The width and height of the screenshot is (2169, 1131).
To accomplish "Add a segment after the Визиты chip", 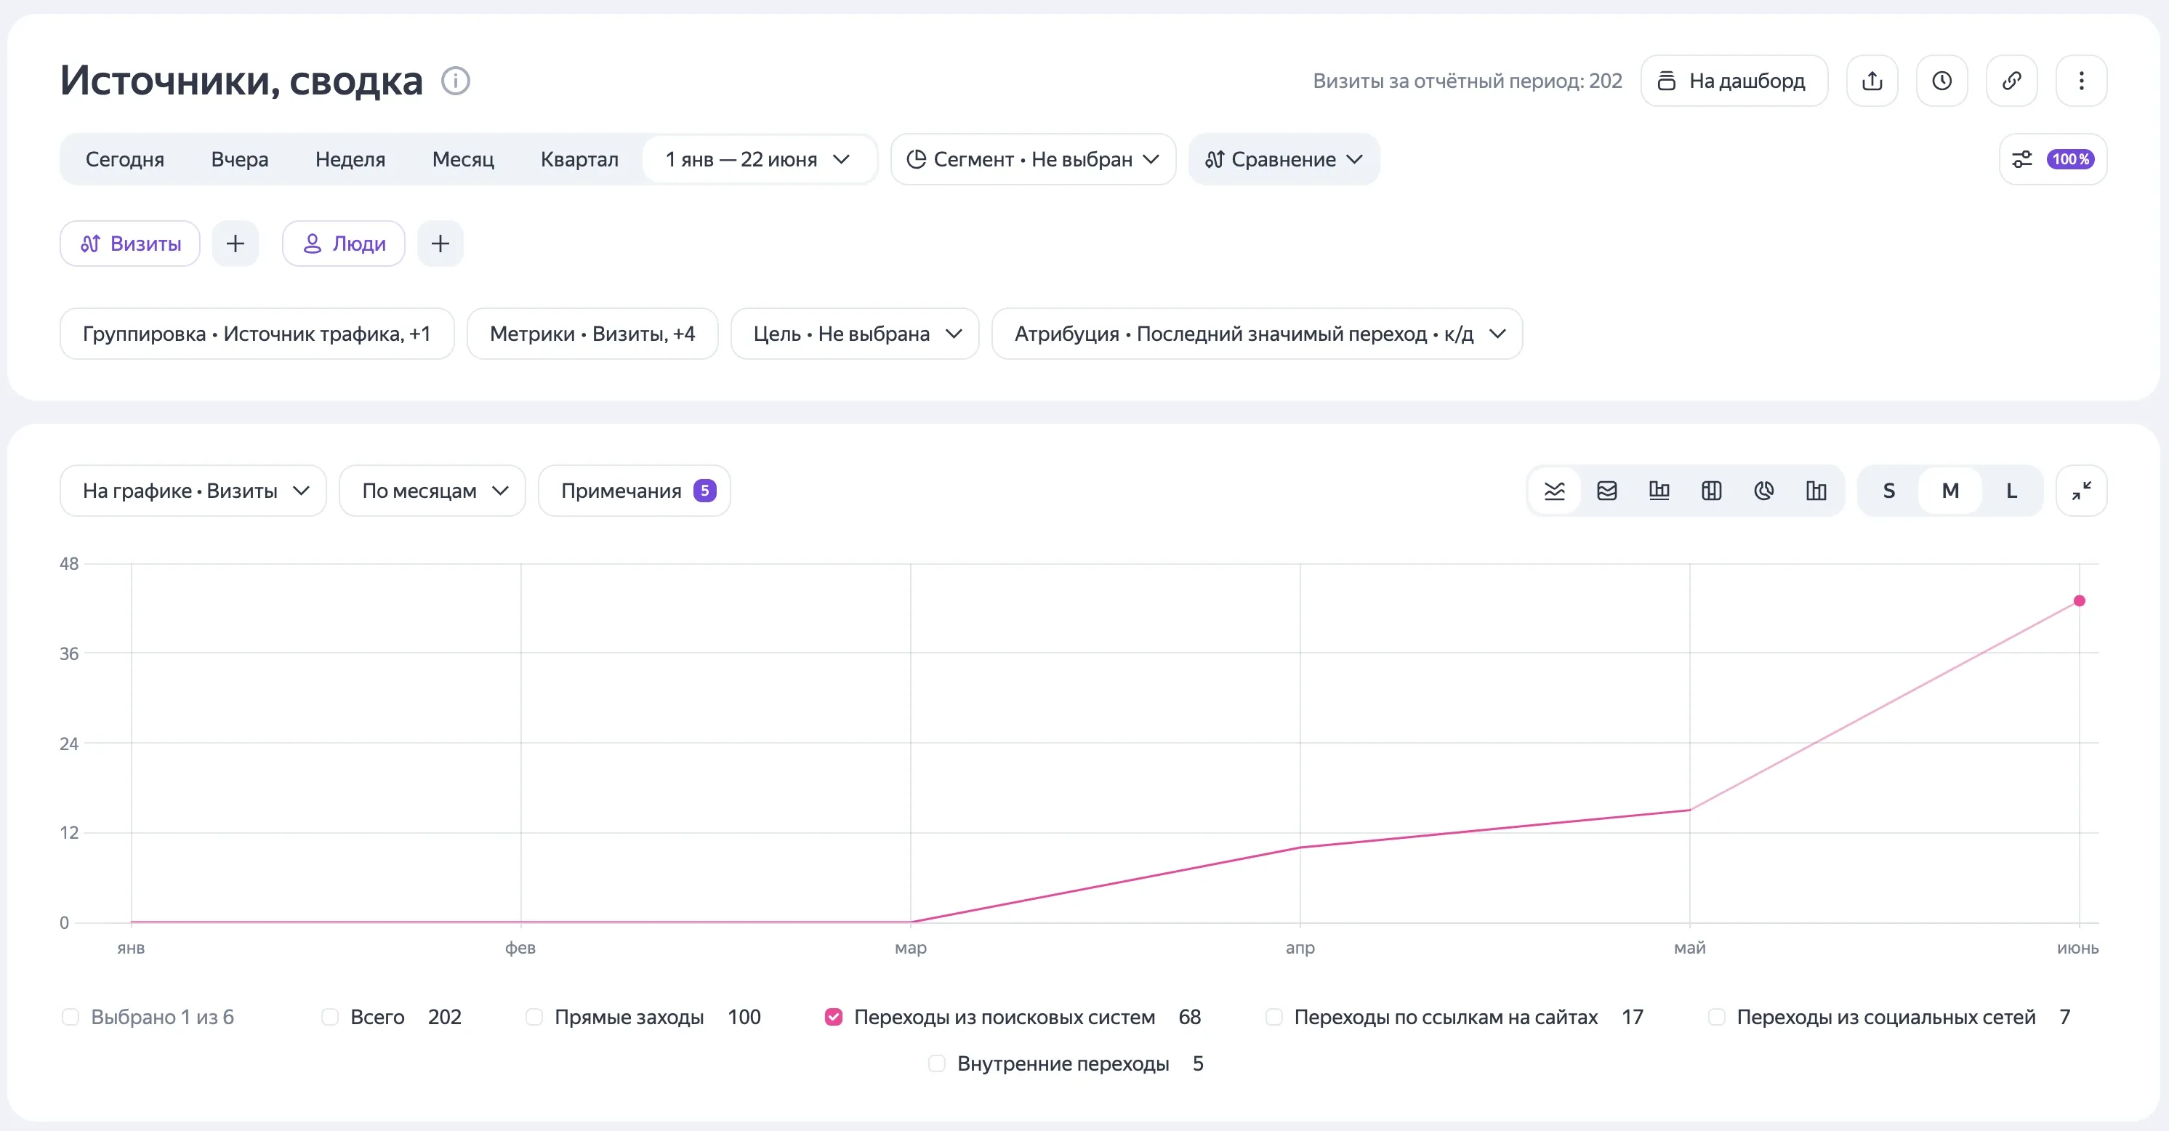I will tap(235, 243).
